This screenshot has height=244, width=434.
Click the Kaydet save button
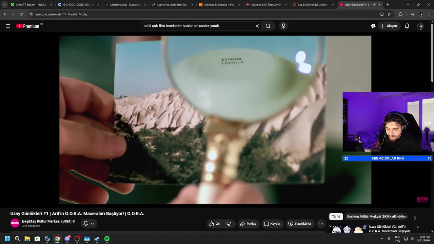(x=272, y=224)
